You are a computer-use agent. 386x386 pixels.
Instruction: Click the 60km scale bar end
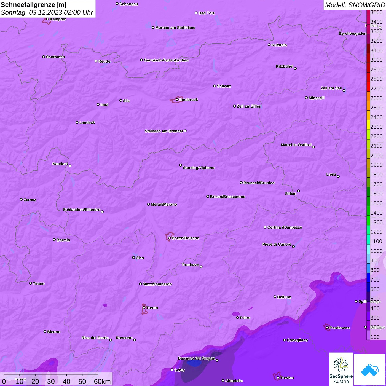98,375
